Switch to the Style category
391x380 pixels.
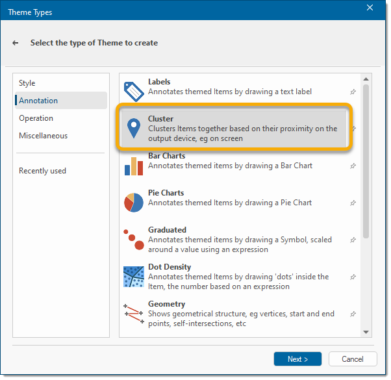tap(27, 83)
